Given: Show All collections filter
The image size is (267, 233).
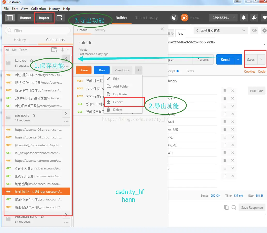Looking at the screenshot, I should (x=8, y=50).
